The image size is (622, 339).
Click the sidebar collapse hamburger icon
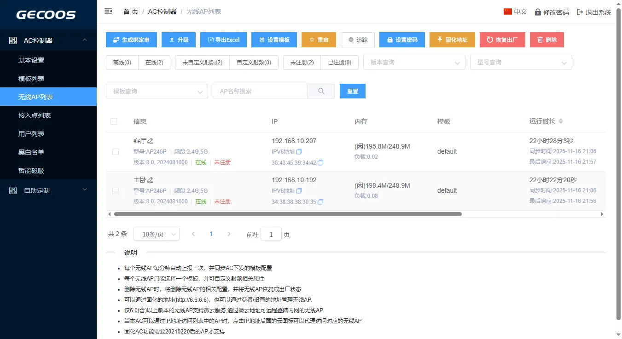pyautogui.click(x=108, y=11)
